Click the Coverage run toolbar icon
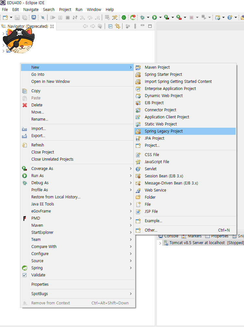The width and height of the screenshot is (244, 327). pyautogui.click(x=167, y=17)
